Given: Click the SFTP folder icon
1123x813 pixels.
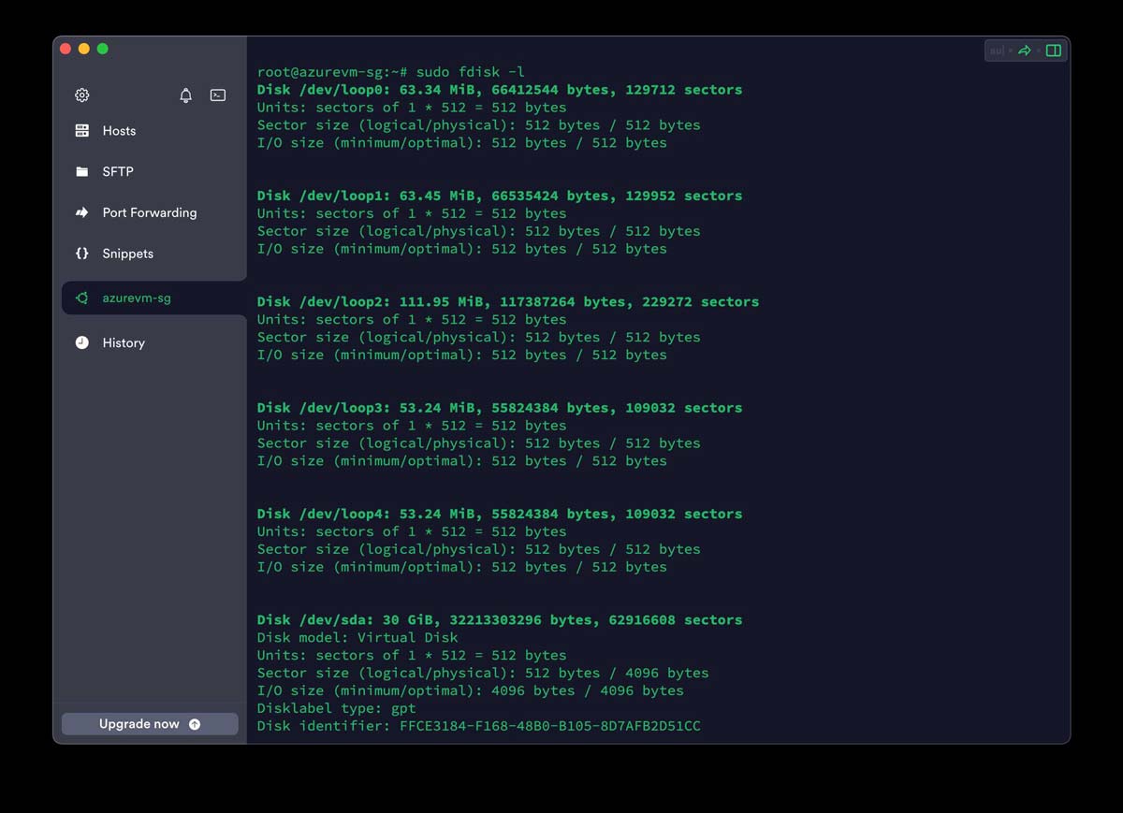Looking at the screenshot, I should point(82,172).
